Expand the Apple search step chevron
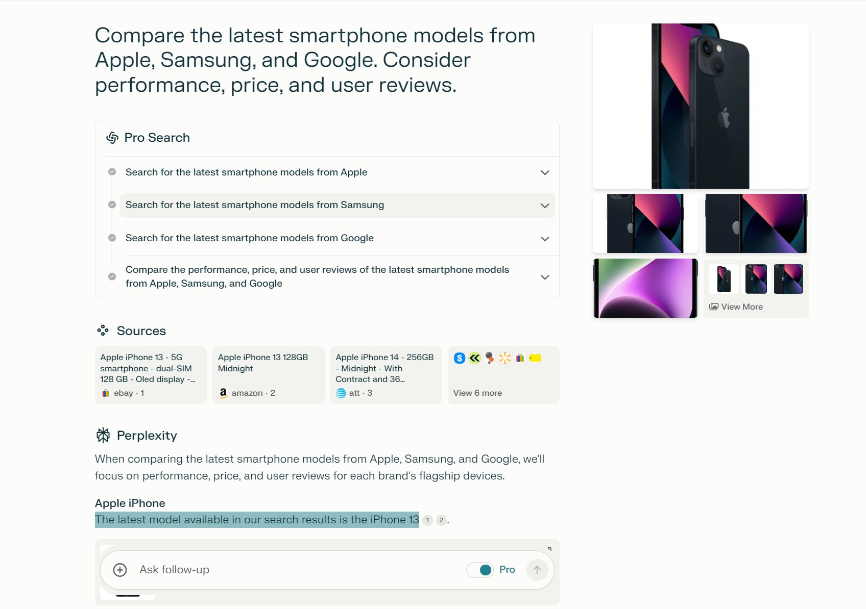 click(x=545, y=172)
